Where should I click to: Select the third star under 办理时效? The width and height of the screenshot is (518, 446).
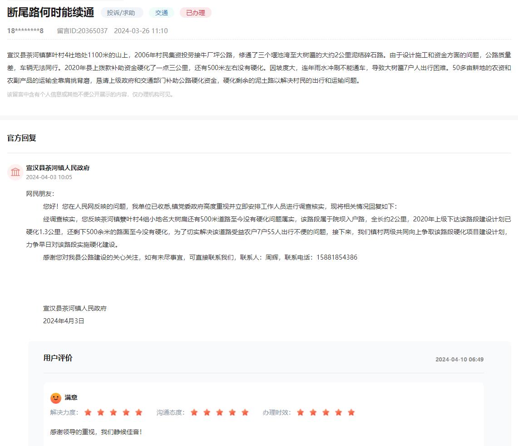(325, 412)
